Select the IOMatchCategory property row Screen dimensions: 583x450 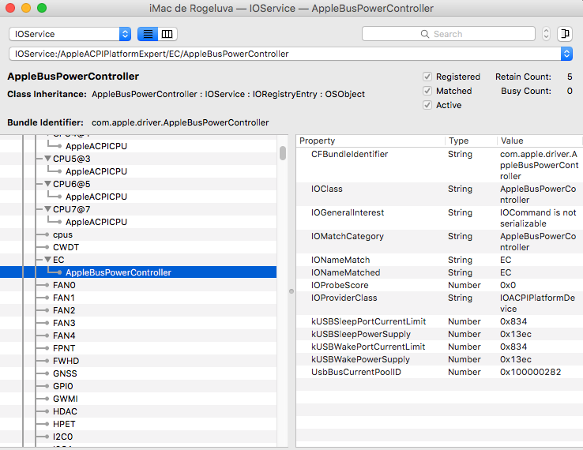(x=439, y=242)
